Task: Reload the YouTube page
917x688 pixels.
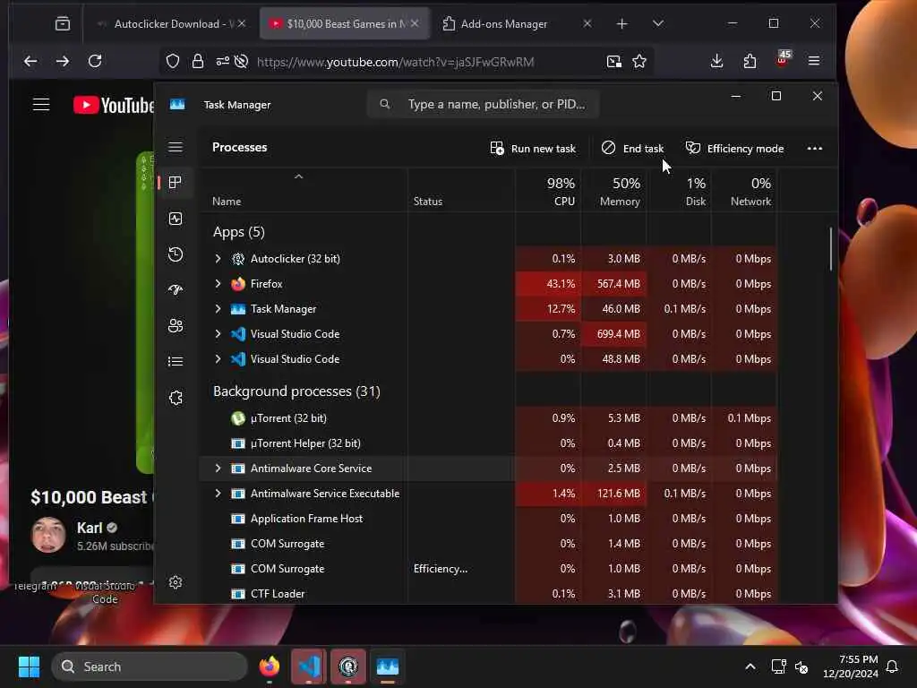Action: click(95, 61)
